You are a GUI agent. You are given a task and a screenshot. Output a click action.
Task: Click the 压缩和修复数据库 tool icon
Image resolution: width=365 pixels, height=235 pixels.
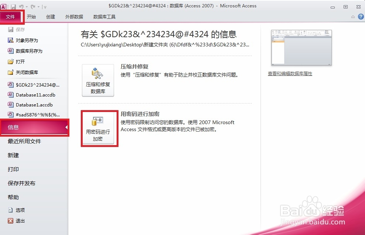(97, 76)
